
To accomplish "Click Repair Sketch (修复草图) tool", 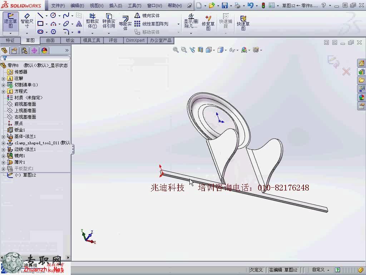I will [x=208, y=23].
